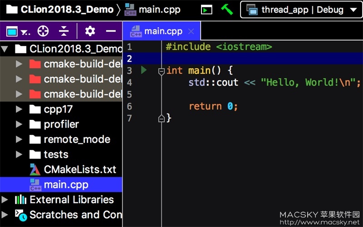This screenshot has width=363, height=227.
Task: Select CMakeLists.txt in project tree
Action: click(61, 170)
